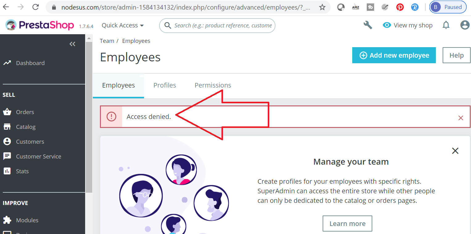471x234 pixels.
Task: Expand the Quick Access dropdown
Action: (x=123, y=25)
